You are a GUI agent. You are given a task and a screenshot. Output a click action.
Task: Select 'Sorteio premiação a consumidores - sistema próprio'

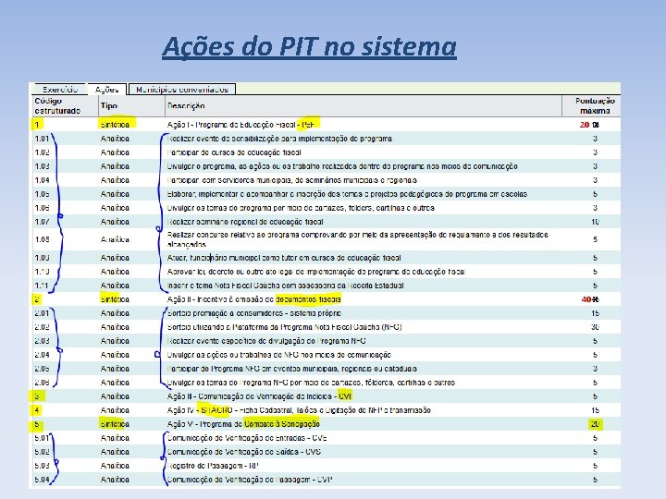click(253, 313)
